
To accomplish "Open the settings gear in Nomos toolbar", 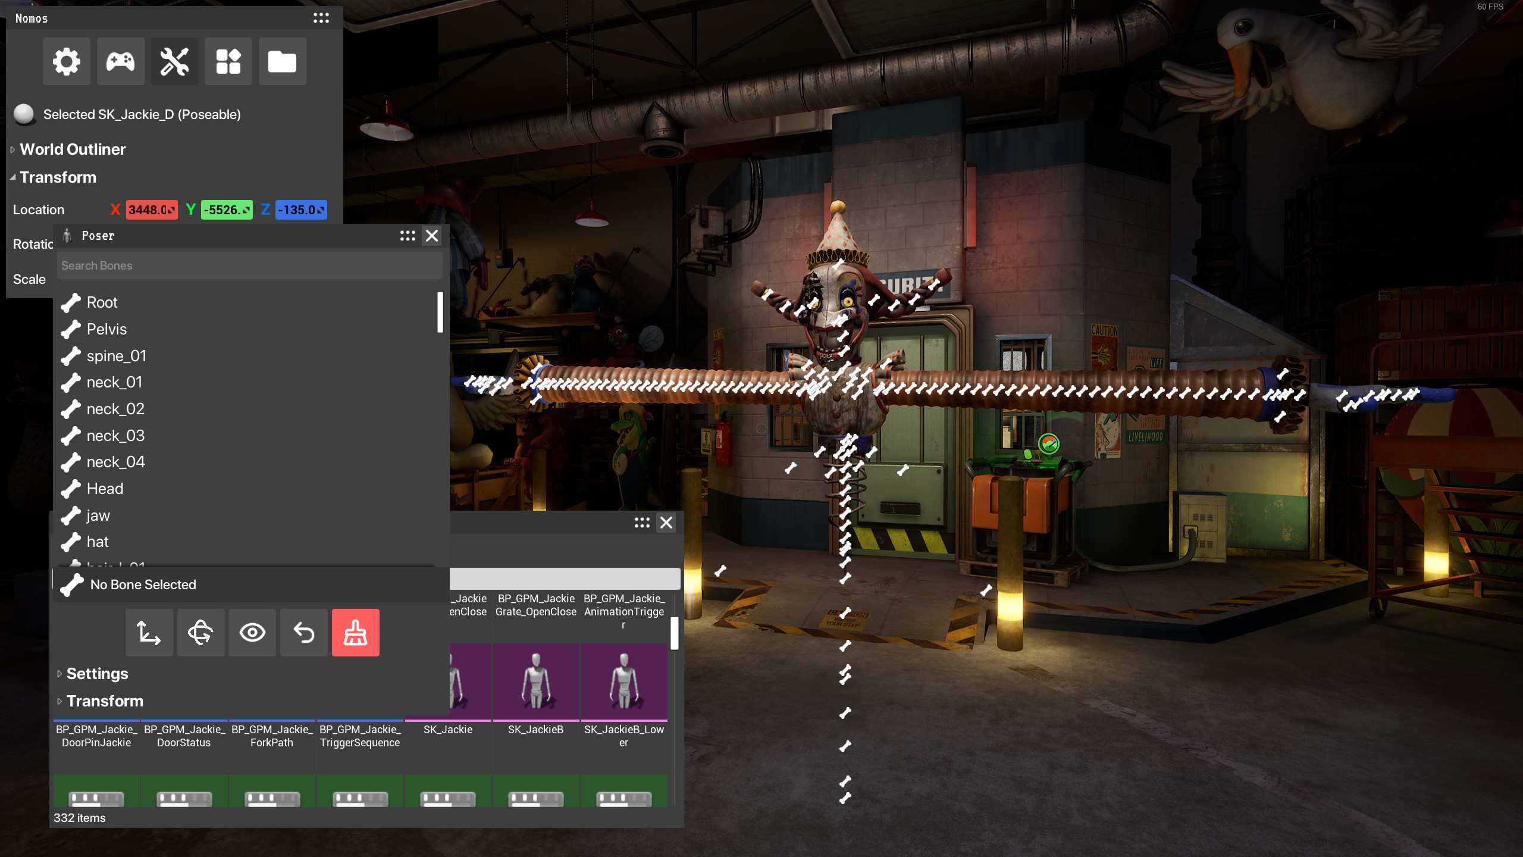I will tap(66, 61).
